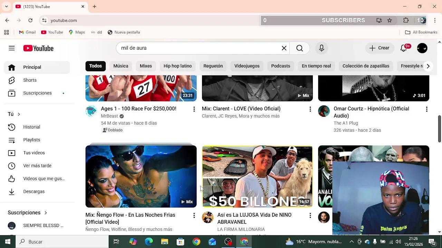
Task: Open the Gmail bookmark
Action: [x=27, y=32]
